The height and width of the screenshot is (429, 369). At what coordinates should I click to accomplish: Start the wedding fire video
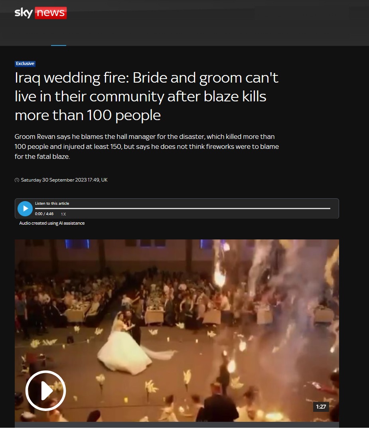click(x=46, y=391)
